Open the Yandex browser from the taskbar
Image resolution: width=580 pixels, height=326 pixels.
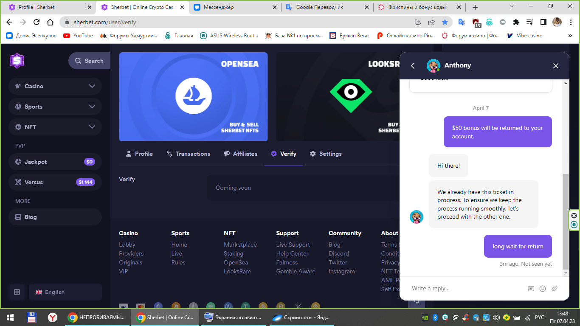pyautogui.click(x=53, y=317)
